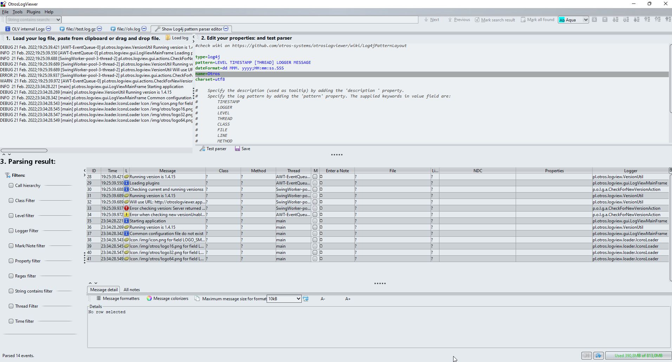Close the OLV internal Logs tab
Viewport: 672px width, 362px height.
click(x=48, y=29)
